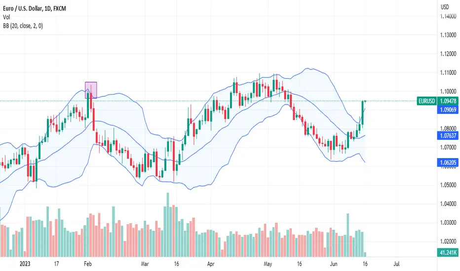Click the Jun label on time axis
Viewport: 460px width, 271px height.
334,264
